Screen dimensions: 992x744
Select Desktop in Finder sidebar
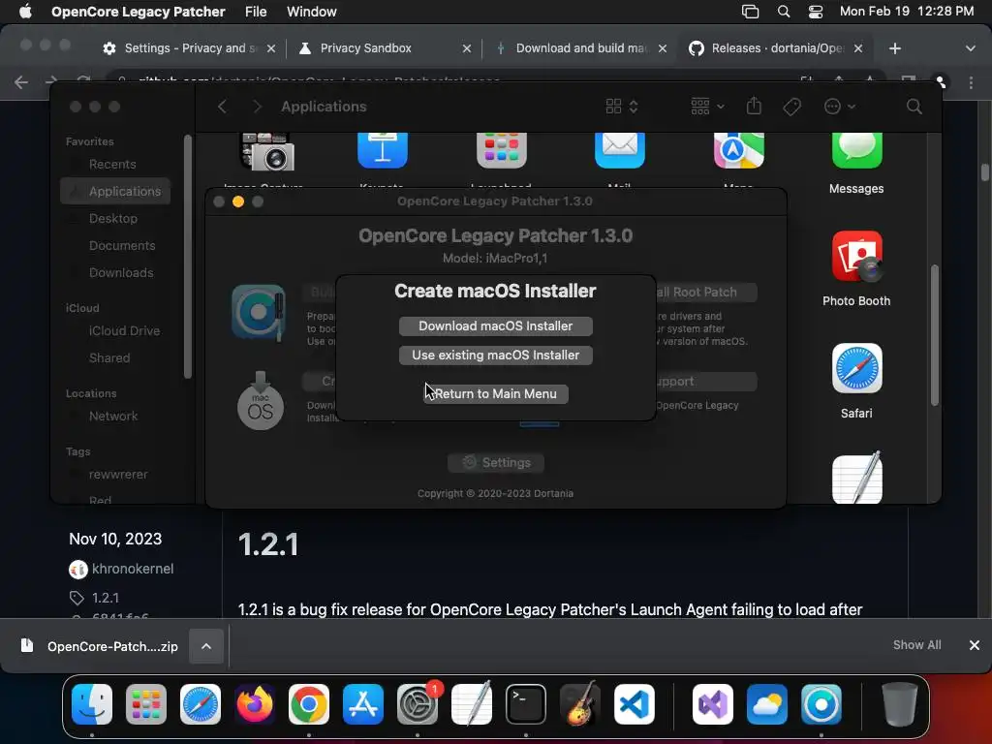(115, 218)
